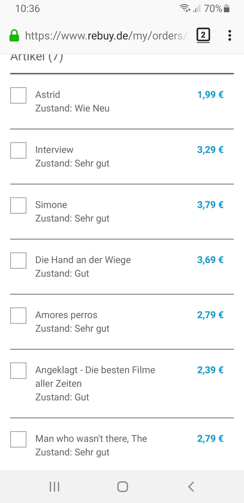This screenshot has width=244, height=503.
Task: Open the browser tab switcher showing 2
Action: point(203,35)
